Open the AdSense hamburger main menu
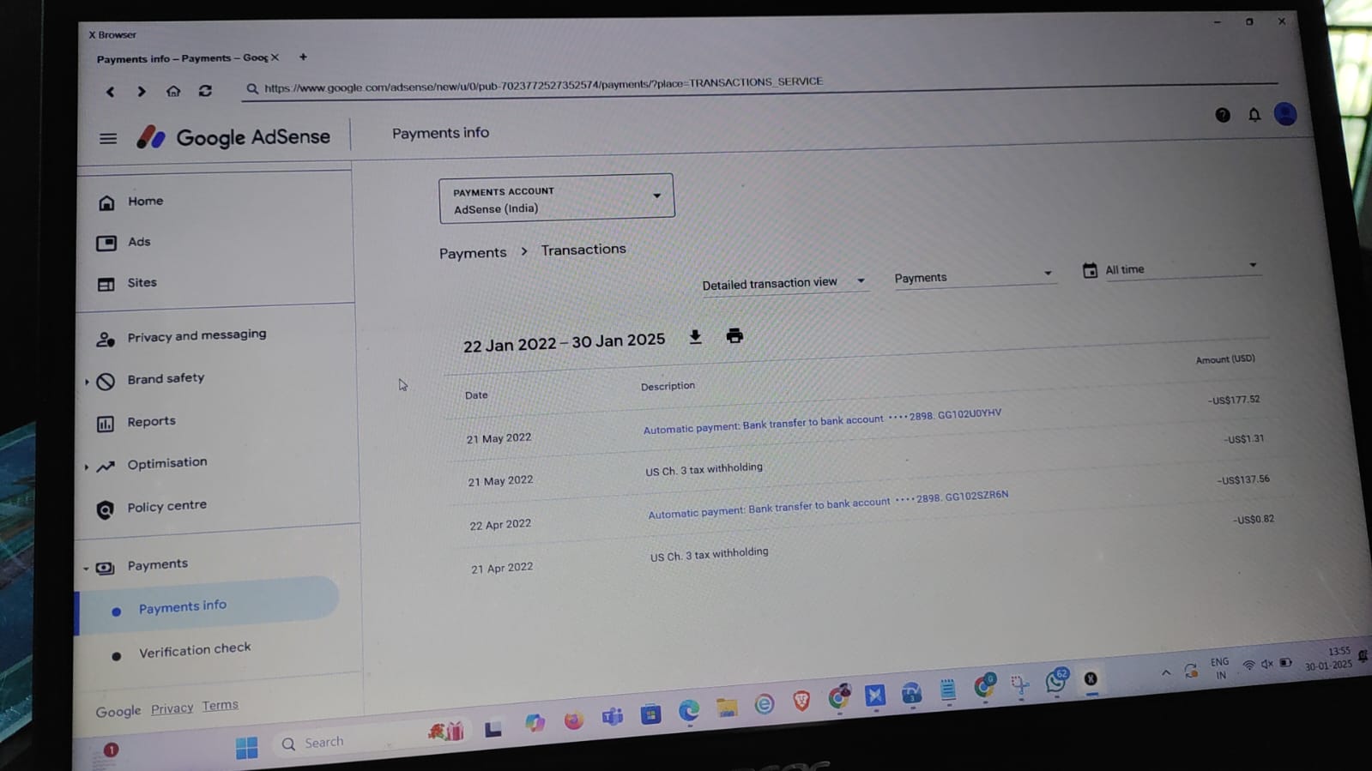 108,139
